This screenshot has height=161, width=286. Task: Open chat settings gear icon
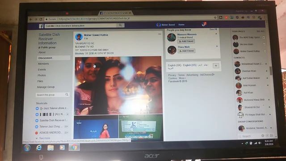coord(263,136)
